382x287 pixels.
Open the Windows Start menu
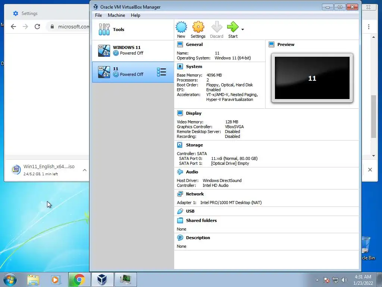click(10, 280)
